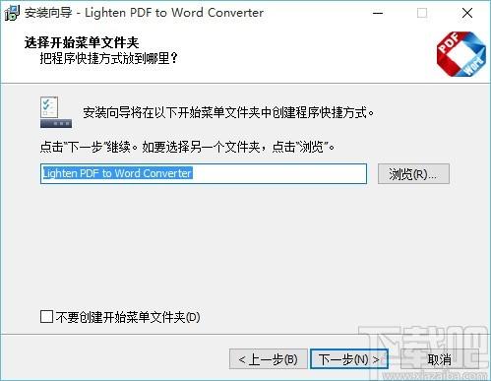Click the instruction text starting with 点击"下一步"继续
Viewport: 491px width, 381px height.
(187, 147)
